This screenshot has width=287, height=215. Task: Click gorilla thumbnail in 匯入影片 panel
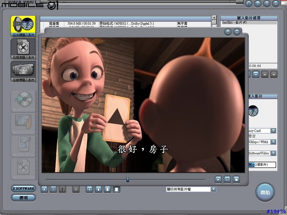coord(253,111)
